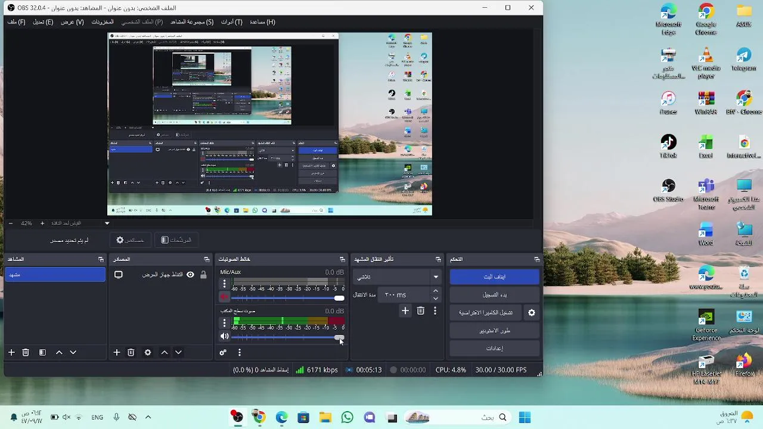Click the stop streaming button (إيقاف البث)
Viewport: 763px width, 429px height.
tap(494, 276)
